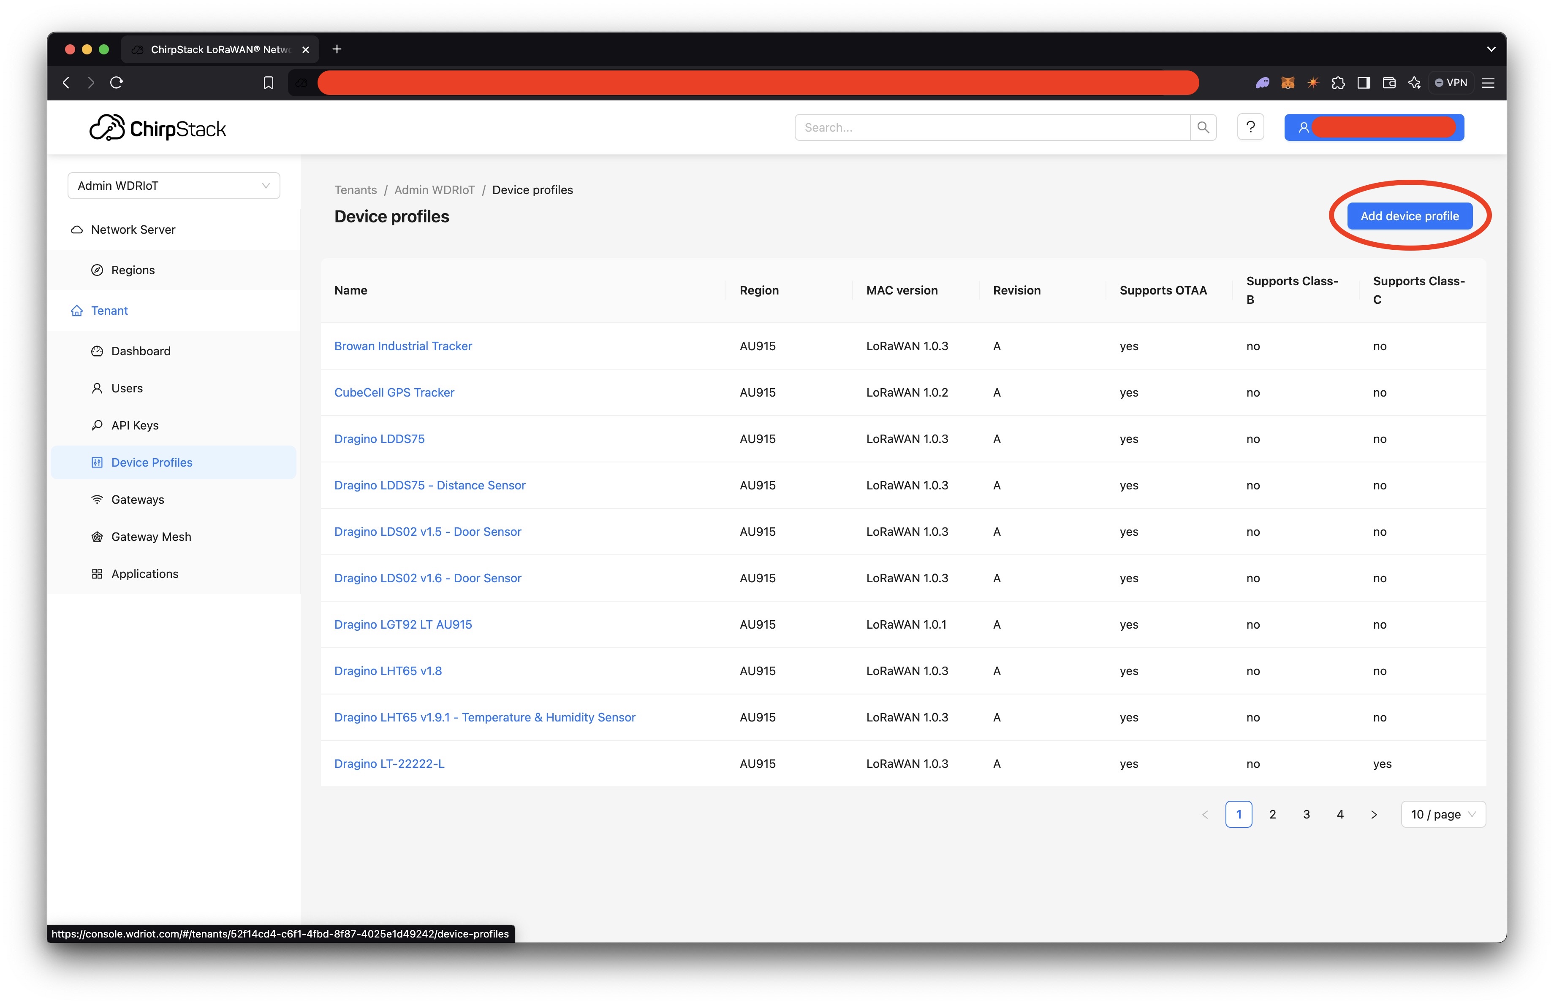Select current pagination page 1
Viewport: 1554px width, 1005px height.
click(x=1239, y=814)
